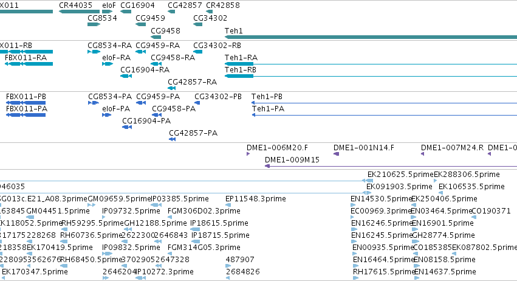Select the GM09659.5prime EST label
This screenshot has width=517, height=281.
(119, 199)
